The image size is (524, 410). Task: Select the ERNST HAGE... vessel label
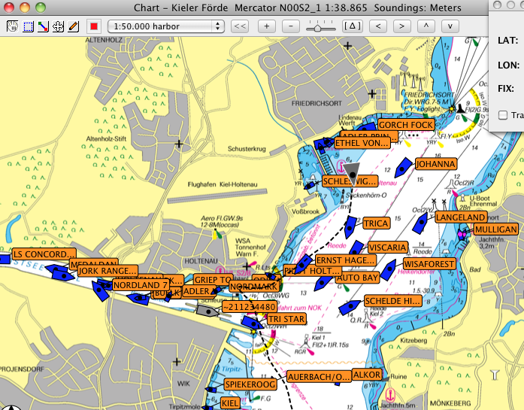pyautogui.click(x=346, y=260)
